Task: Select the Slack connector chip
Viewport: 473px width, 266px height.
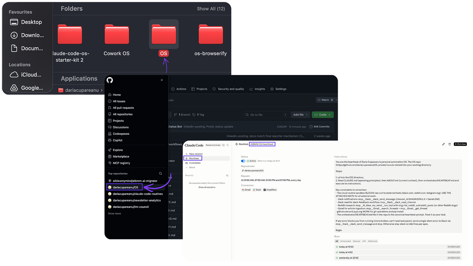Action: pyautogui.click(x=257, y=190)
